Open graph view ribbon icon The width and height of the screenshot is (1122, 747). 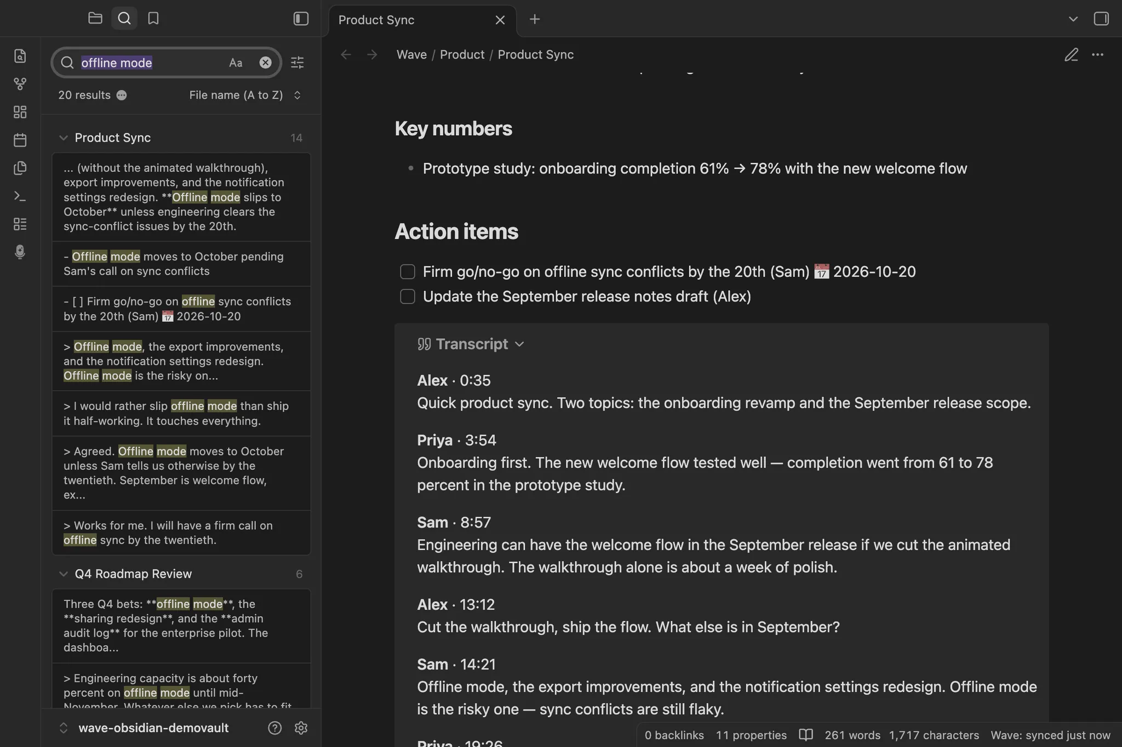tap(20, 84)
